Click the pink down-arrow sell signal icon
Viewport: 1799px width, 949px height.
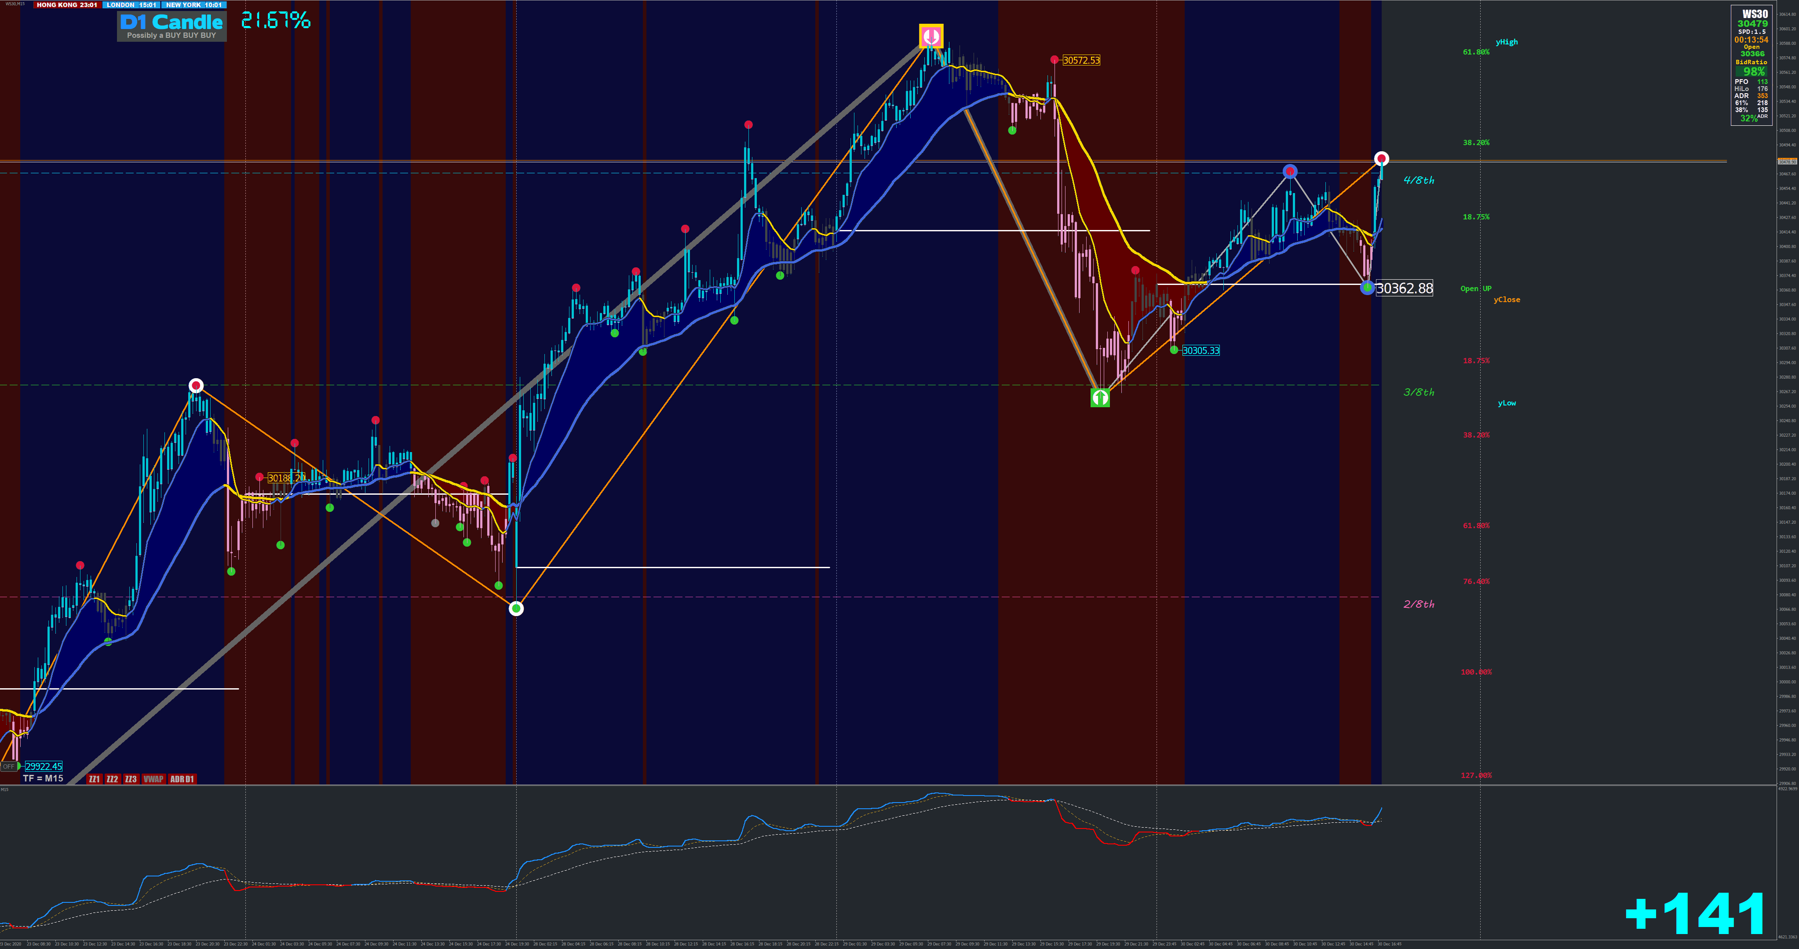[x=931, y=36]
